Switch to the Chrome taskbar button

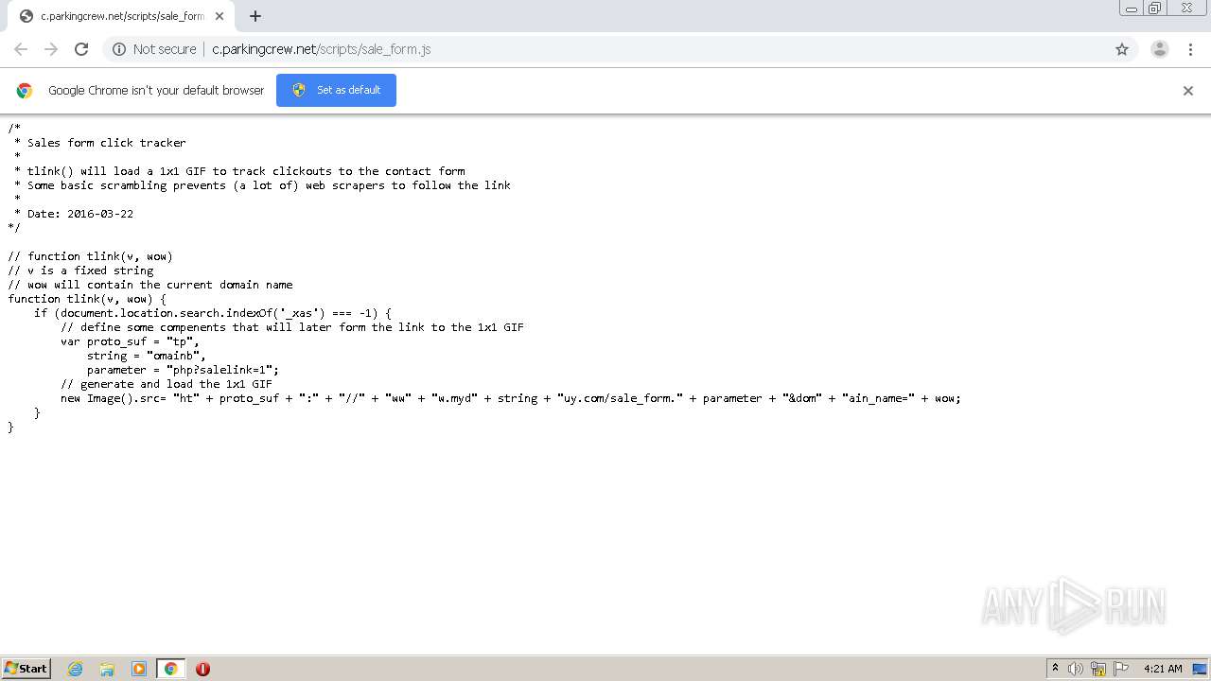170,669
